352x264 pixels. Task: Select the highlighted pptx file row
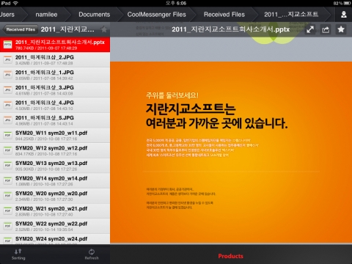click(x=55, y=45)
